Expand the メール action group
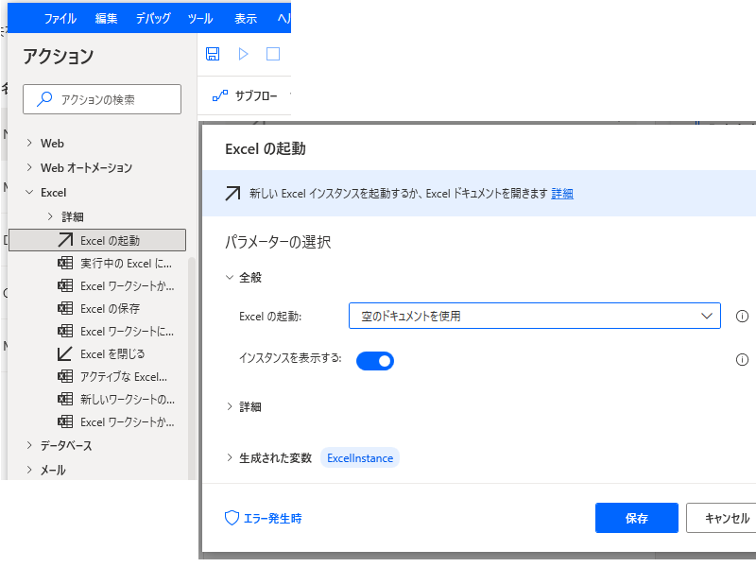Screen dimensions: 756x567 [29, 470]
